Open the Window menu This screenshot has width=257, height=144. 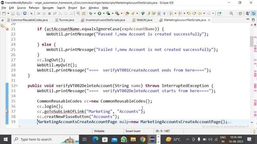[94, 8]
